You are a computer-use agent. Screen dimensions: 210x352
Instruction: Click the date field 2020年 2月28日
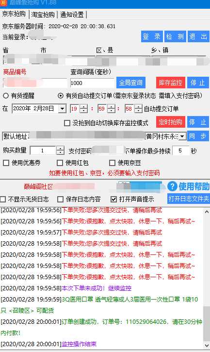[x=35, y=109]
